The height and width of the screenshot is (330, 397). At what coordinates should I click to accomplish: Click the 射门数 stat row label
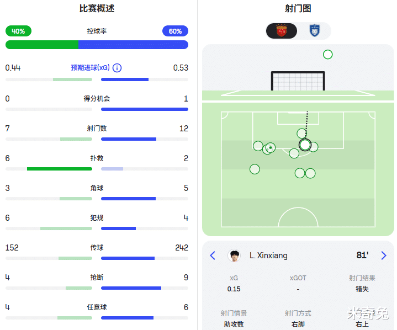pos(97,129)
